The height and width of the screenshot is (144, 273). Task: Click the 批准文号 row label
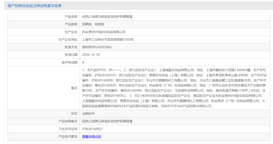(71, 47)
